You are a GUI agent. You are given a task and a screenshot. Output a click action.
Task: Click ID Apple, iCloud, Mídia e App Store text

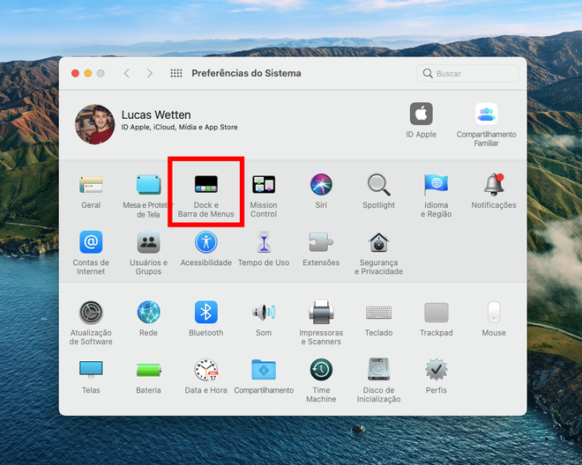[x=179, y=127]
